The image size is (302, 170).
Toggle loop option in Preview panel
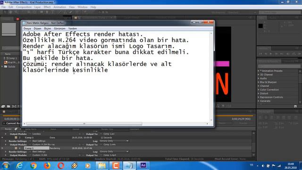tap(294, 54)
